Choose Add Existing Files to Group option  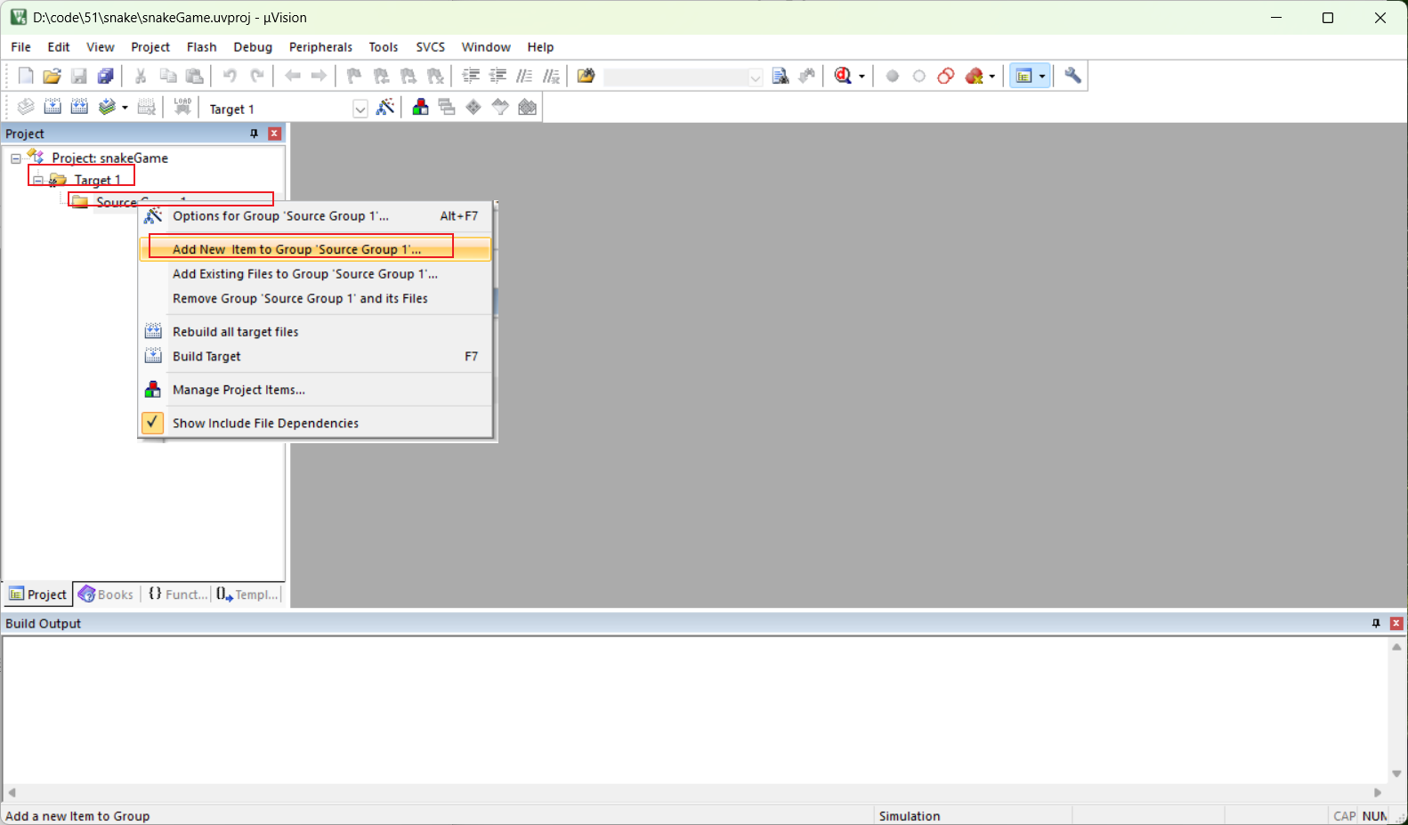point(315,274)
